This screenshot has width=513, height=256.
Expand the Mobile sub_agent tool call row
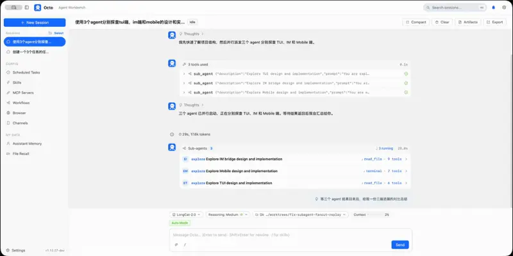click(x=295, y=92)
